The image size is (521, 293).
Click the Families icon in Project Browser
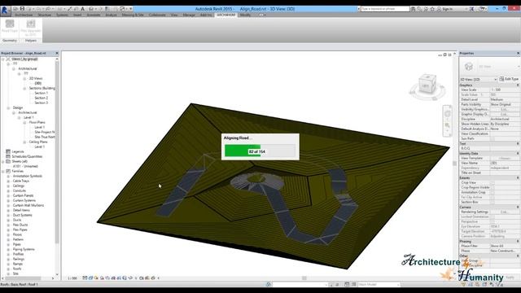(x=8, y=171)
